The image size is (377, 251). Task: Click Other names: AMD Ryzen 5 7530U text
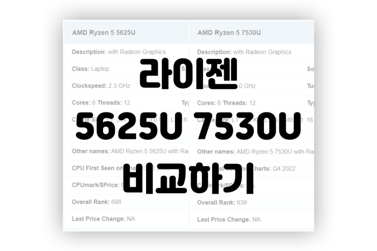[x=256, y=152]
